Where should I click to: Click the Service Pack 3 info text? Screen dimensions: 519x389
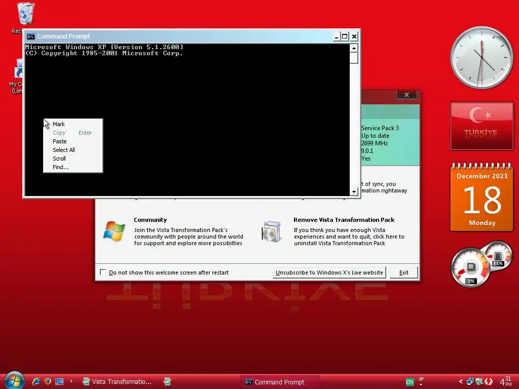point(380,128)
